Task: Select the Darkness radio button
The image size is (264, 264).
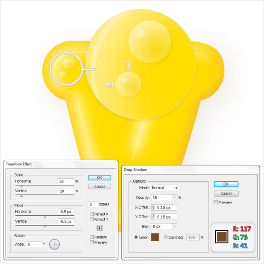Action: point(165,237)
